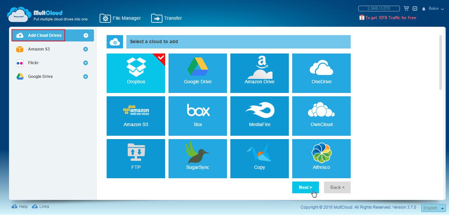Pick the Alfresco tile

coord(321,159)
